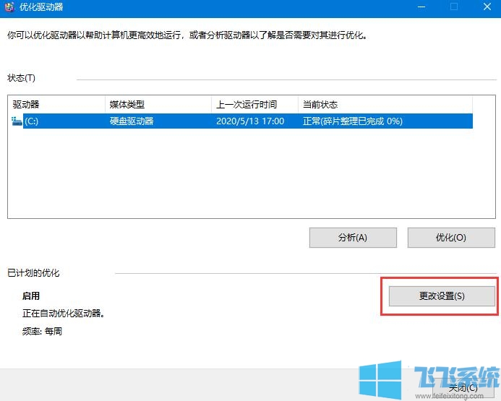Image resolution: width=501 pixels, height=401 pixels.
Task: Click the 硬盘驱动器 media type cell
Action: coord(132,121)
